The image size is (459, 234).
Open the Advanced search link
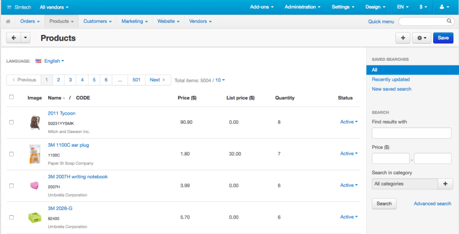432,204
